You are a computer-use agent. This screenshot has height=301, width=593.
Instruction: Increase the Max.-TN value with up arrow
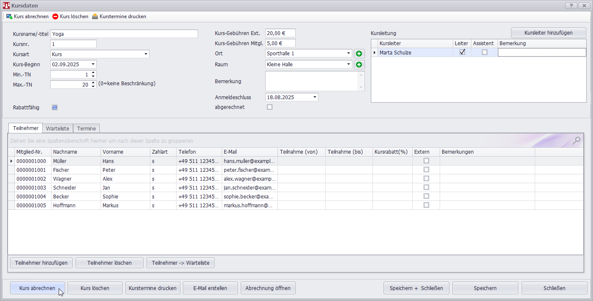93,82
